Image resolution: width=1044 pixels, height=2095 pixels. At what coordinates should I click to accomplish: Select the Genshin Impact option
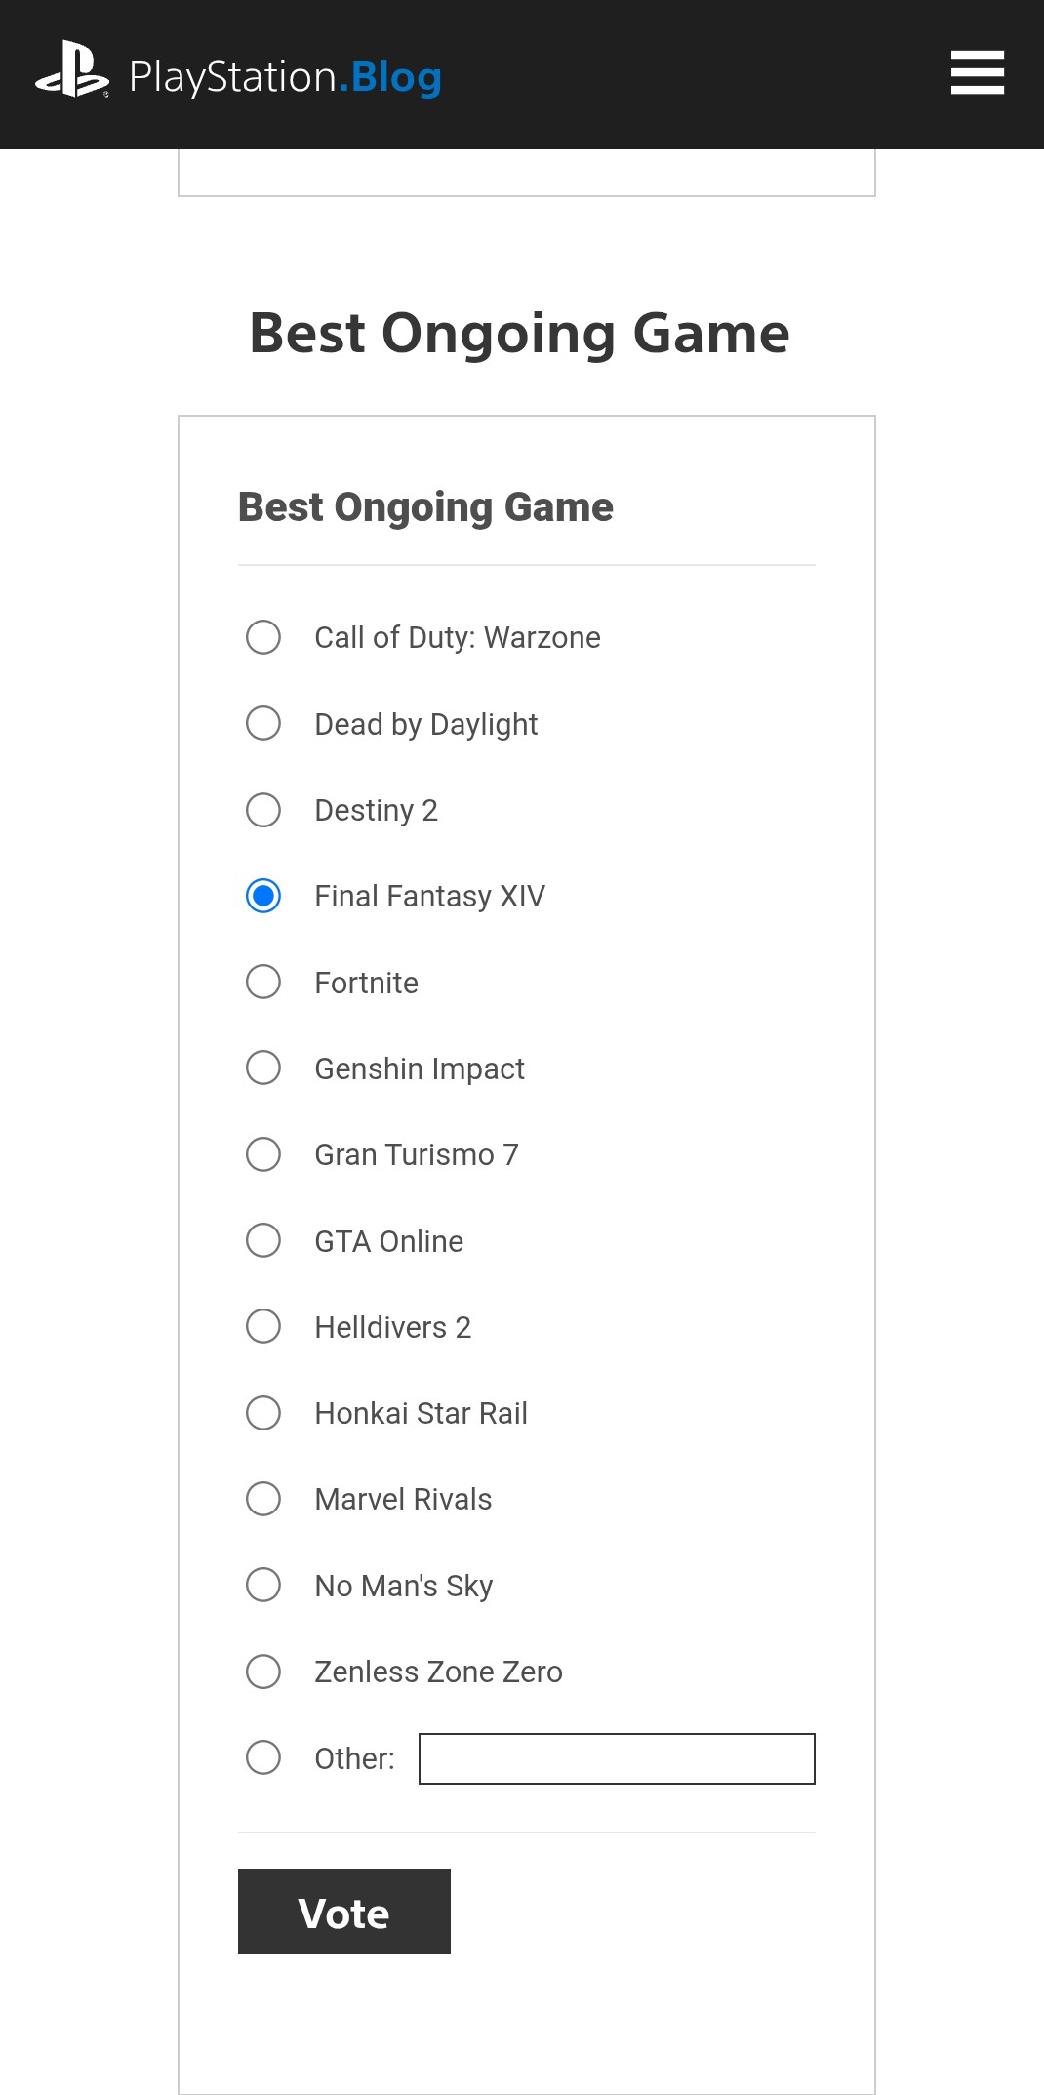[x=263, y=1068]
